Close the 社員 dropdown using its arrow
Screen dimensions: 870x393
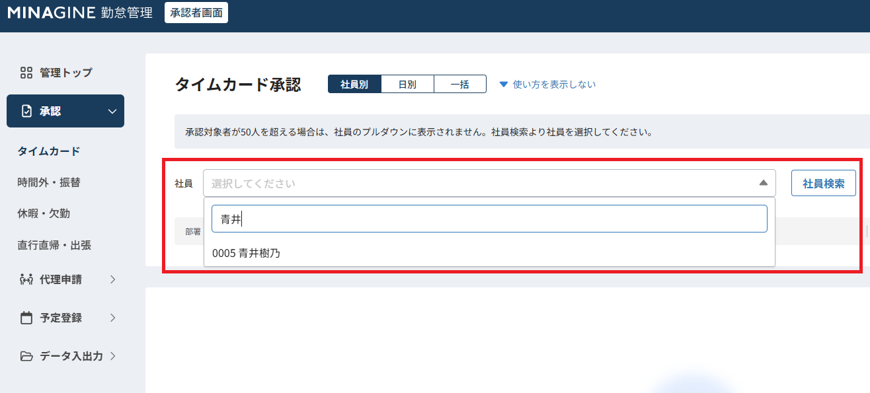click(763, 183)
